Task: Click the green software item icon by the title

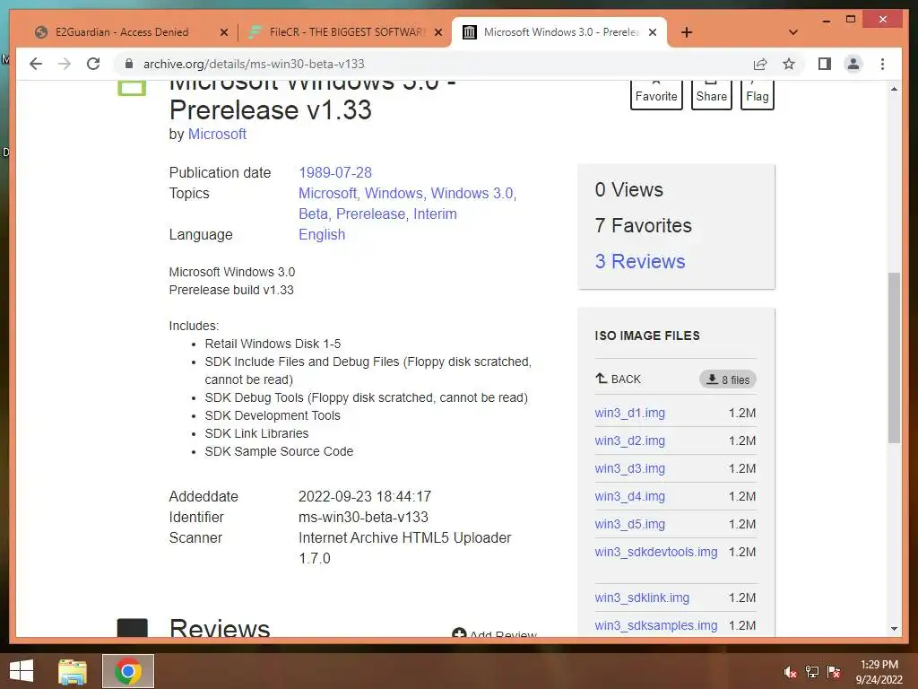Action: pos(132,88)
